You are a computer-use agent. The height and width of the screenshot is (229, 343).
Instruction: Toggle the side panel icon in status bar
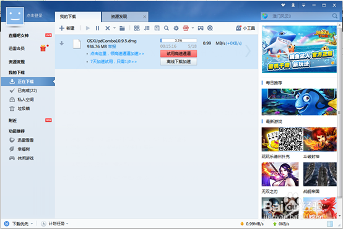[330, 224]
